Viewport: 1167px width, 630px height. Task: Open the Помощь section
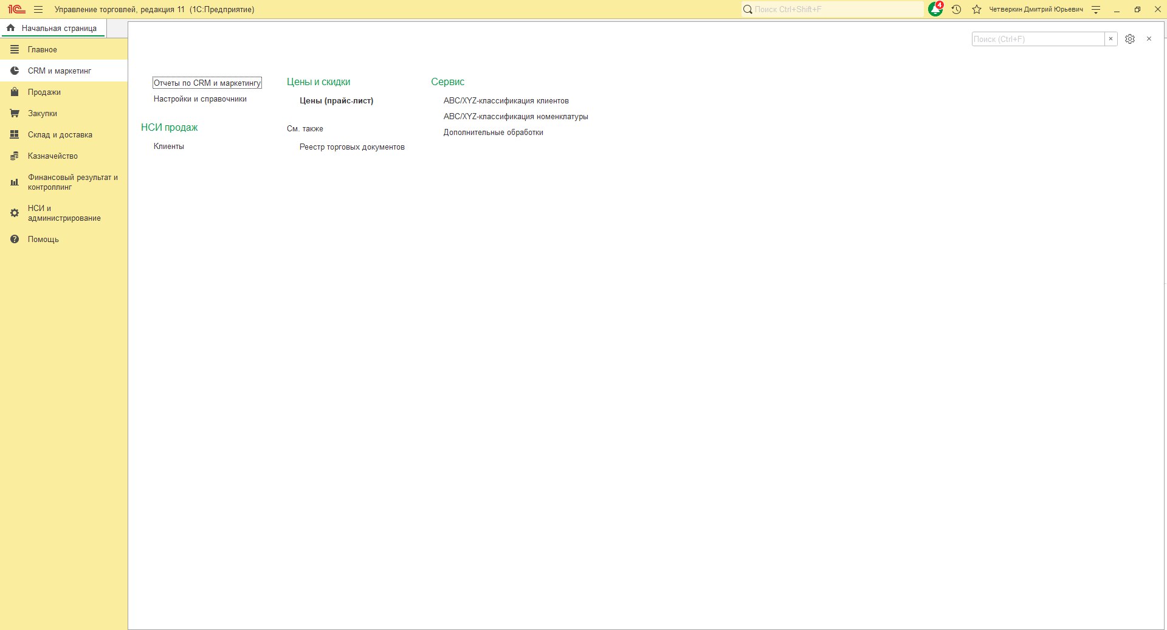[x=64, y=239]
